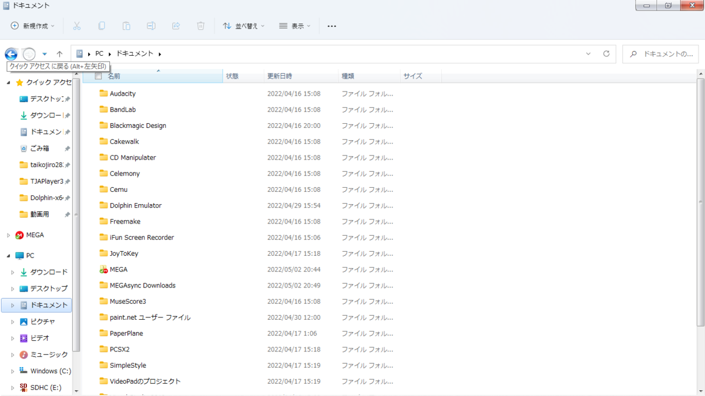Click the Rename icon in the toolbar
The image size is (705, 396).
tap(151, 26)
